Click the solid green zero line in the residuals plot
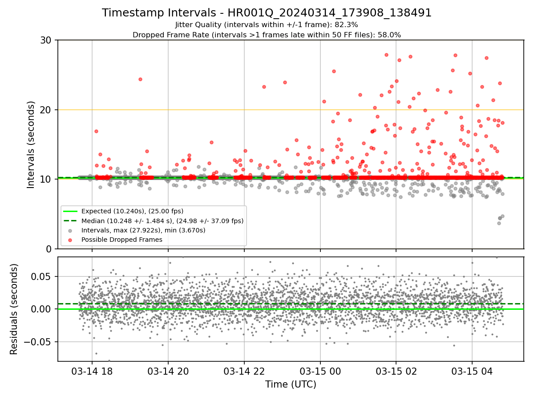The height and width of the screenshot is (400, 534). point(291,309)
